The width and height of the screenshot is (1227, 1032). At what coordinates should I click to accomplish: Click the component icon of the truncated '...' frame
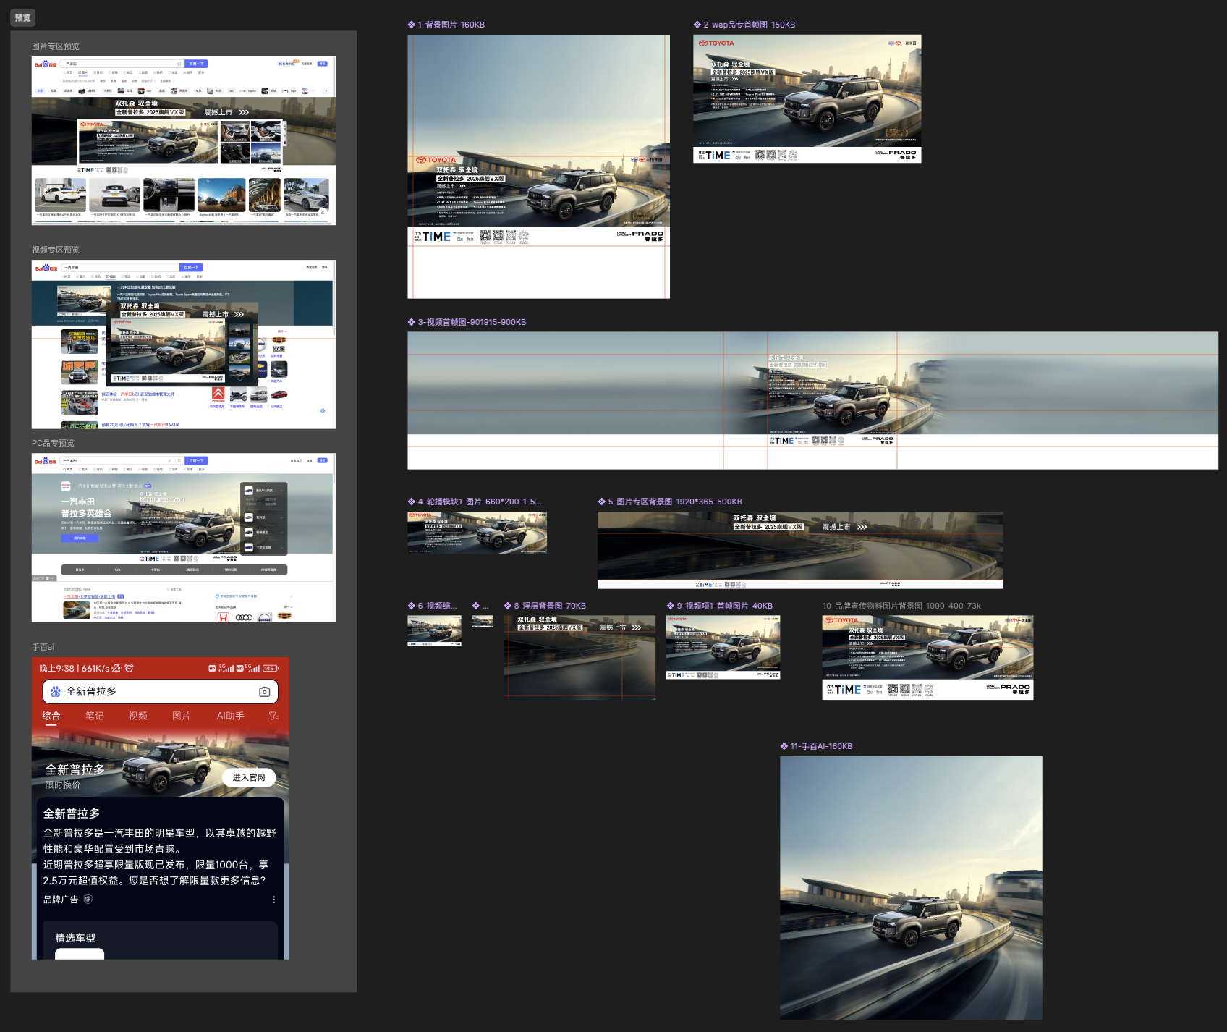click(476, 606)
